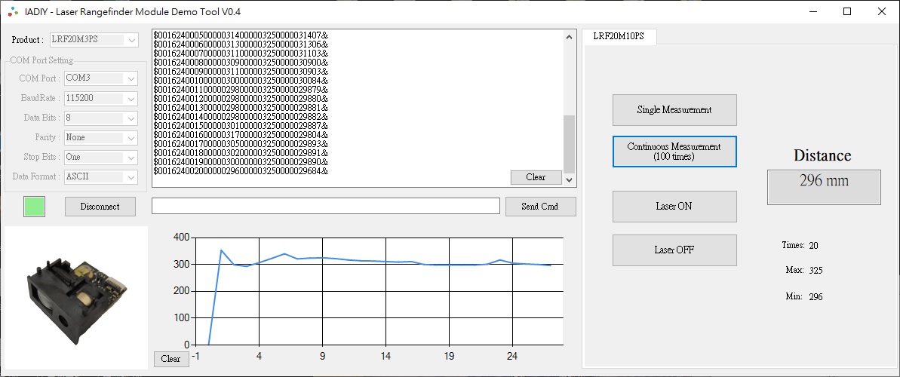The image size is (900, 377).
Task: Click the IADIY app icon in title bar
Action: pos(13,12)
